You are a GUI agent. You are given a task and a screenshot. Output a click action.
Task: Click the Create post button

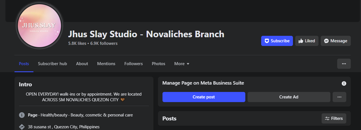204,97
